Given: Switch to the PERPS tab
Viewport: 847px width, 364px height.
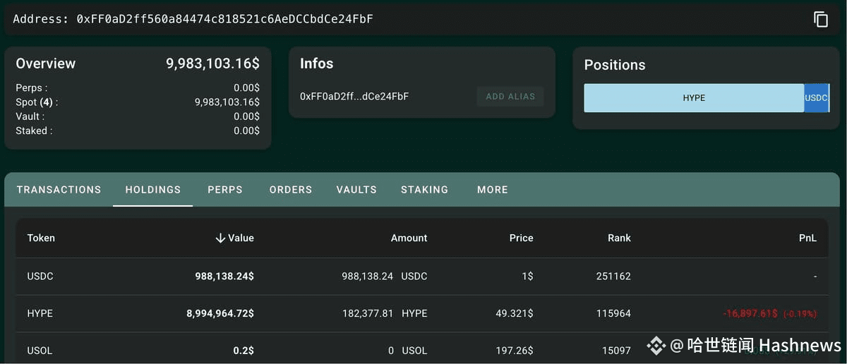Looking at the screenshot, I should (225, 190).
